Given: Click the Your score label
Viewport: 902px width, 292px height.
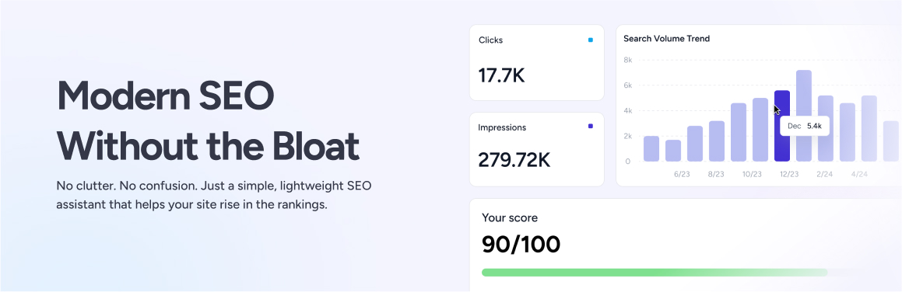Looking at the screenshot, I should 510,218.
